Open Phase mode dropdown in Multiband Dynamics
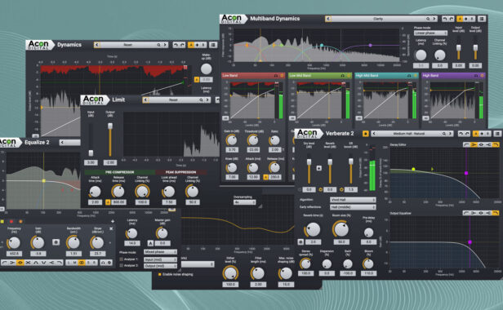Screen dimensions: 503x310 coord(430,33)
